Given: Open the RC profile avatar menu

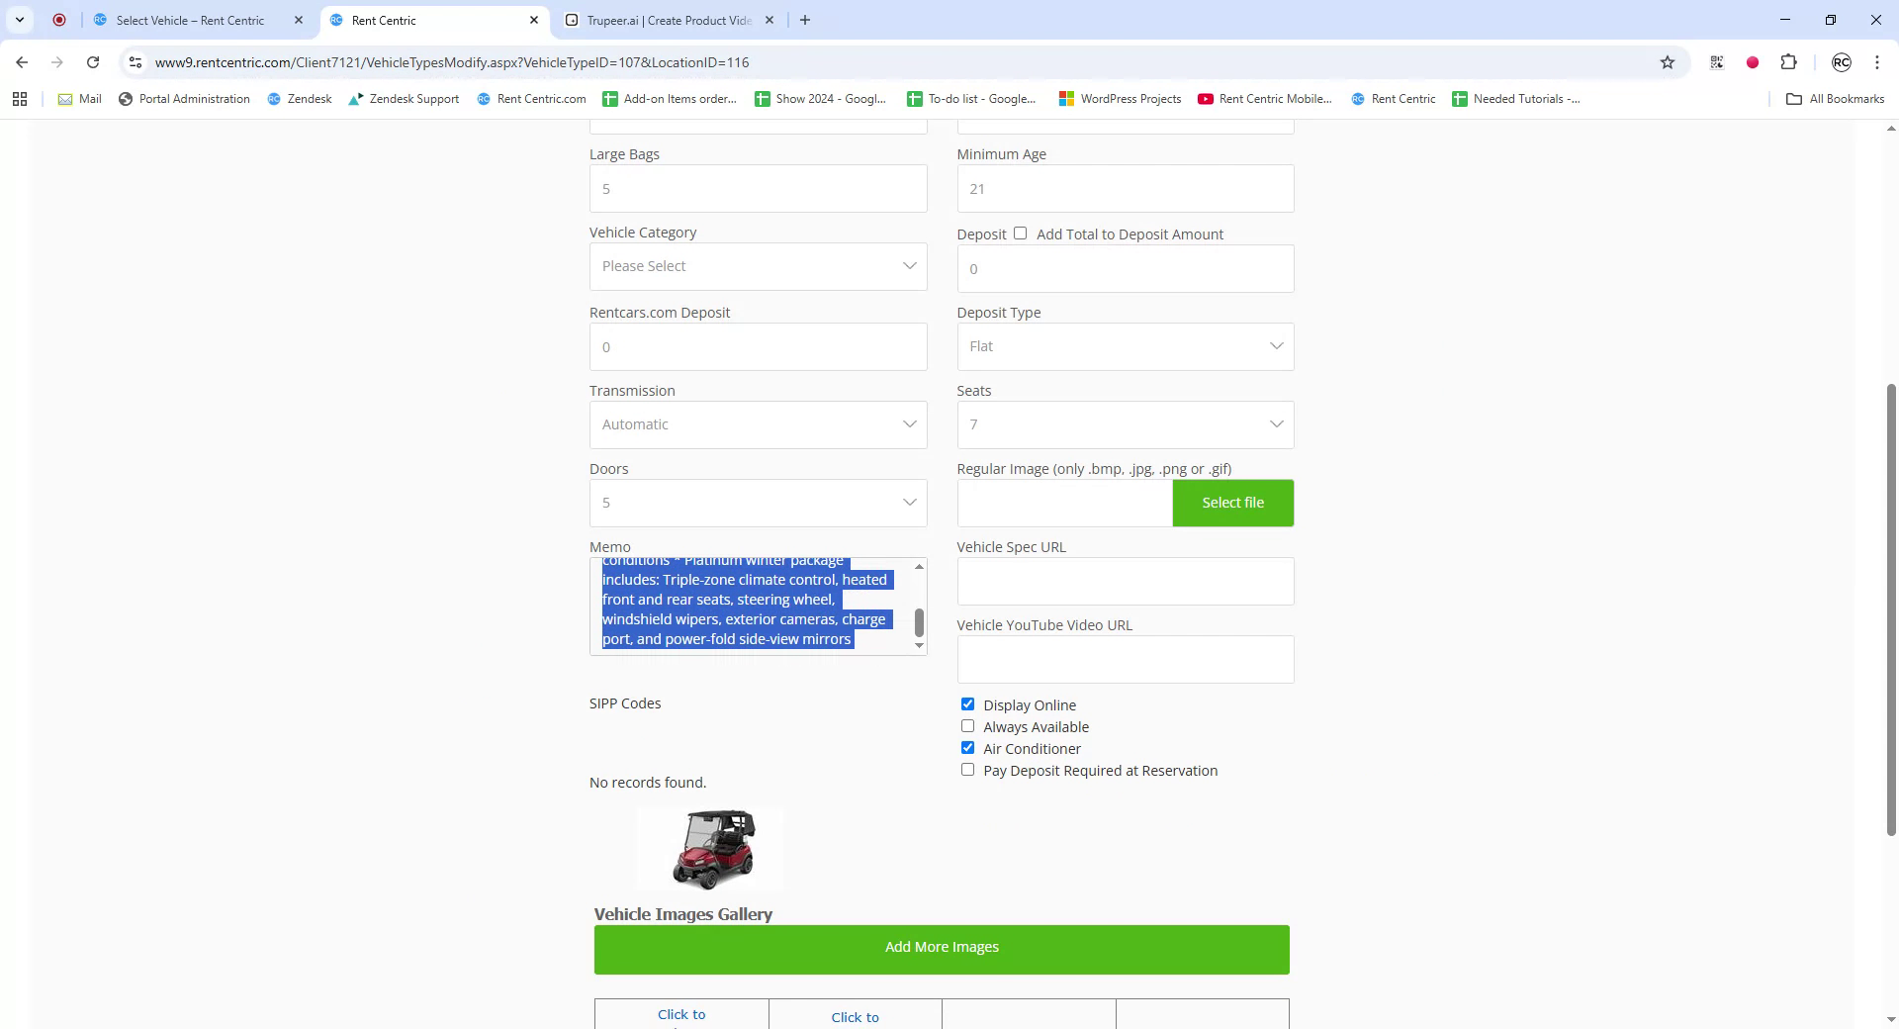Looking at the screenshot, I should pos(1841,61).
